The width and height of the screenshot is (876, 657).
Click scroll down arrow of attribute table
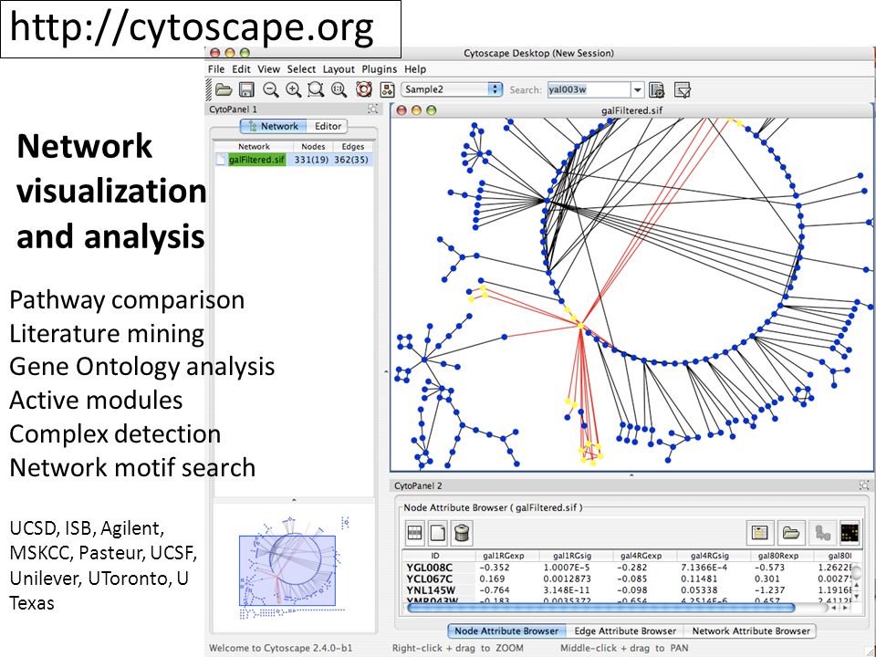click(x=856, y=596)
